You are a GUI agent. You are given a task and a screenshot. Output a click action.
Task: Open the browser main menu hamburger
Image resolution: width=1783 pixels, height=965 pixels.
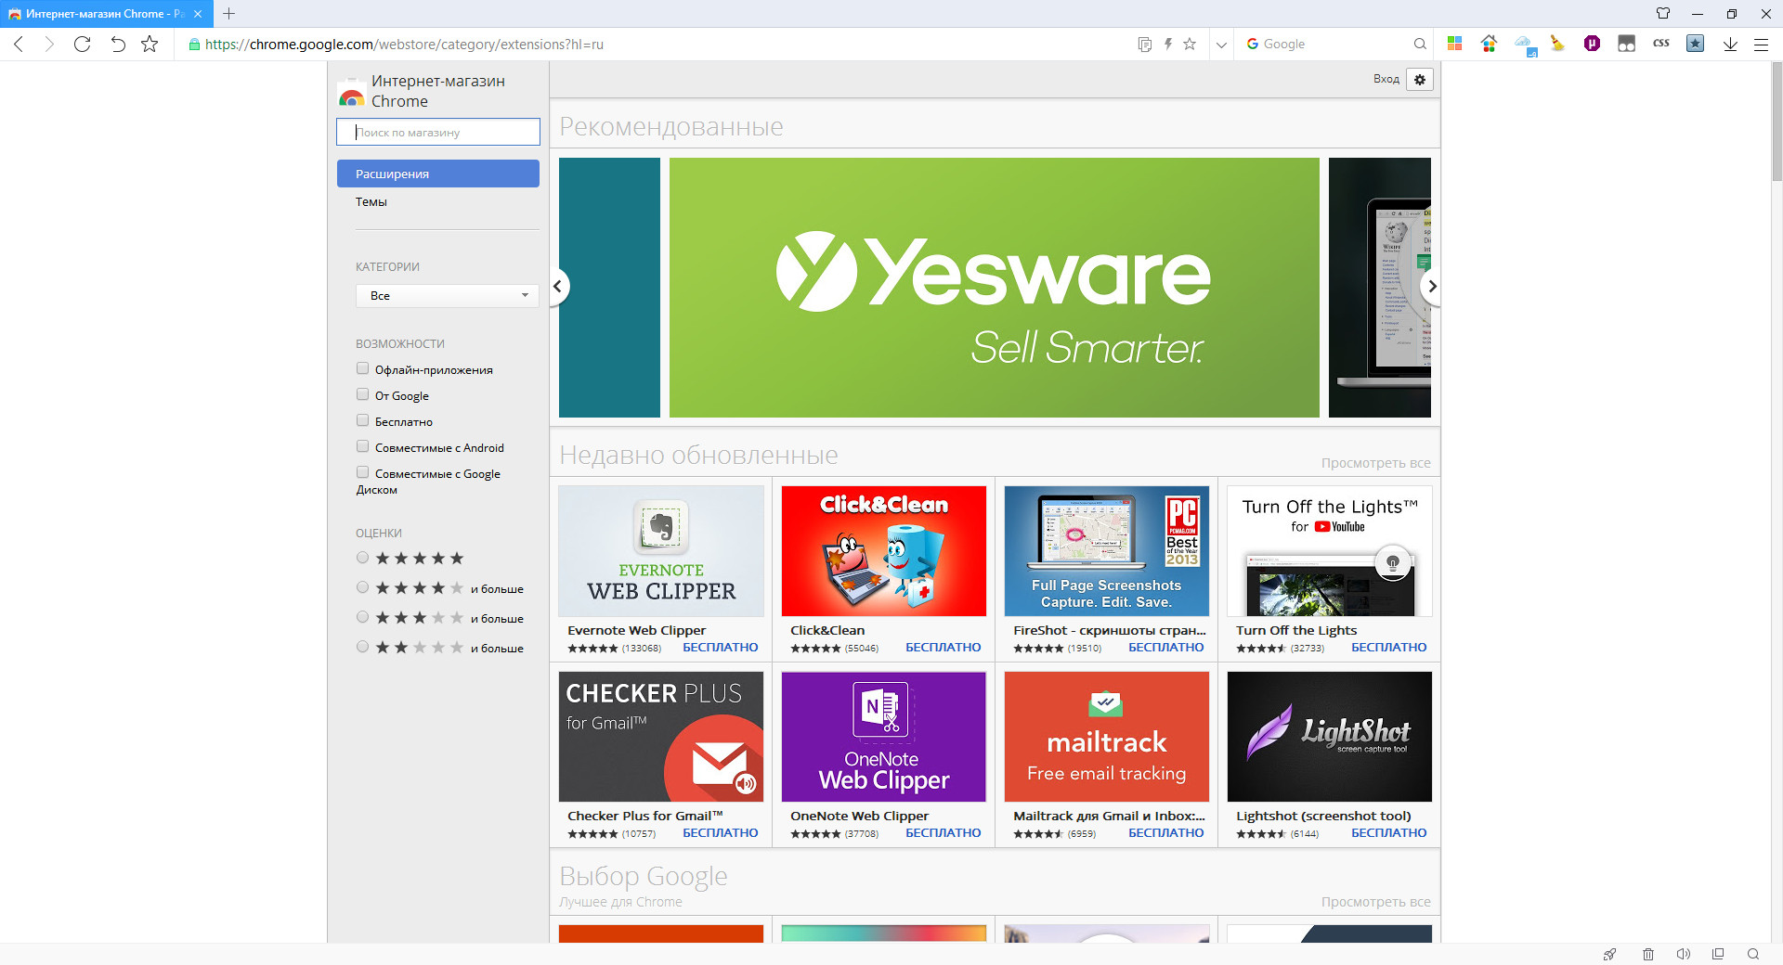[1761, 44]
